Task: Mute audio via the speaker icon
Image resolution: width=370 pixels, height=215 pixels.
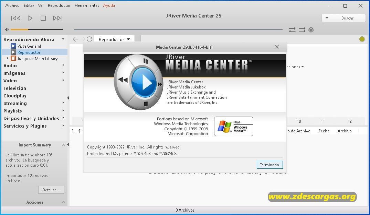Action: point(7,29)
